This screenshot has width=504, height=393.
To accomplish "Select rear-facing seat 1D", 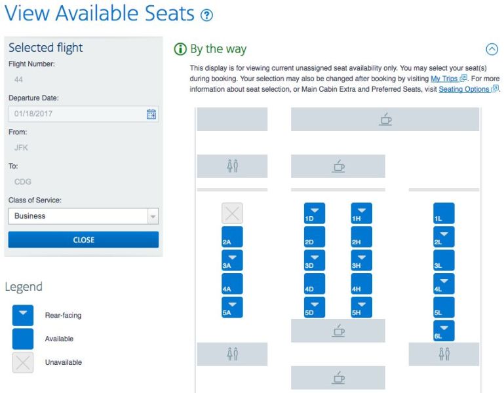I will coord(314,214).
